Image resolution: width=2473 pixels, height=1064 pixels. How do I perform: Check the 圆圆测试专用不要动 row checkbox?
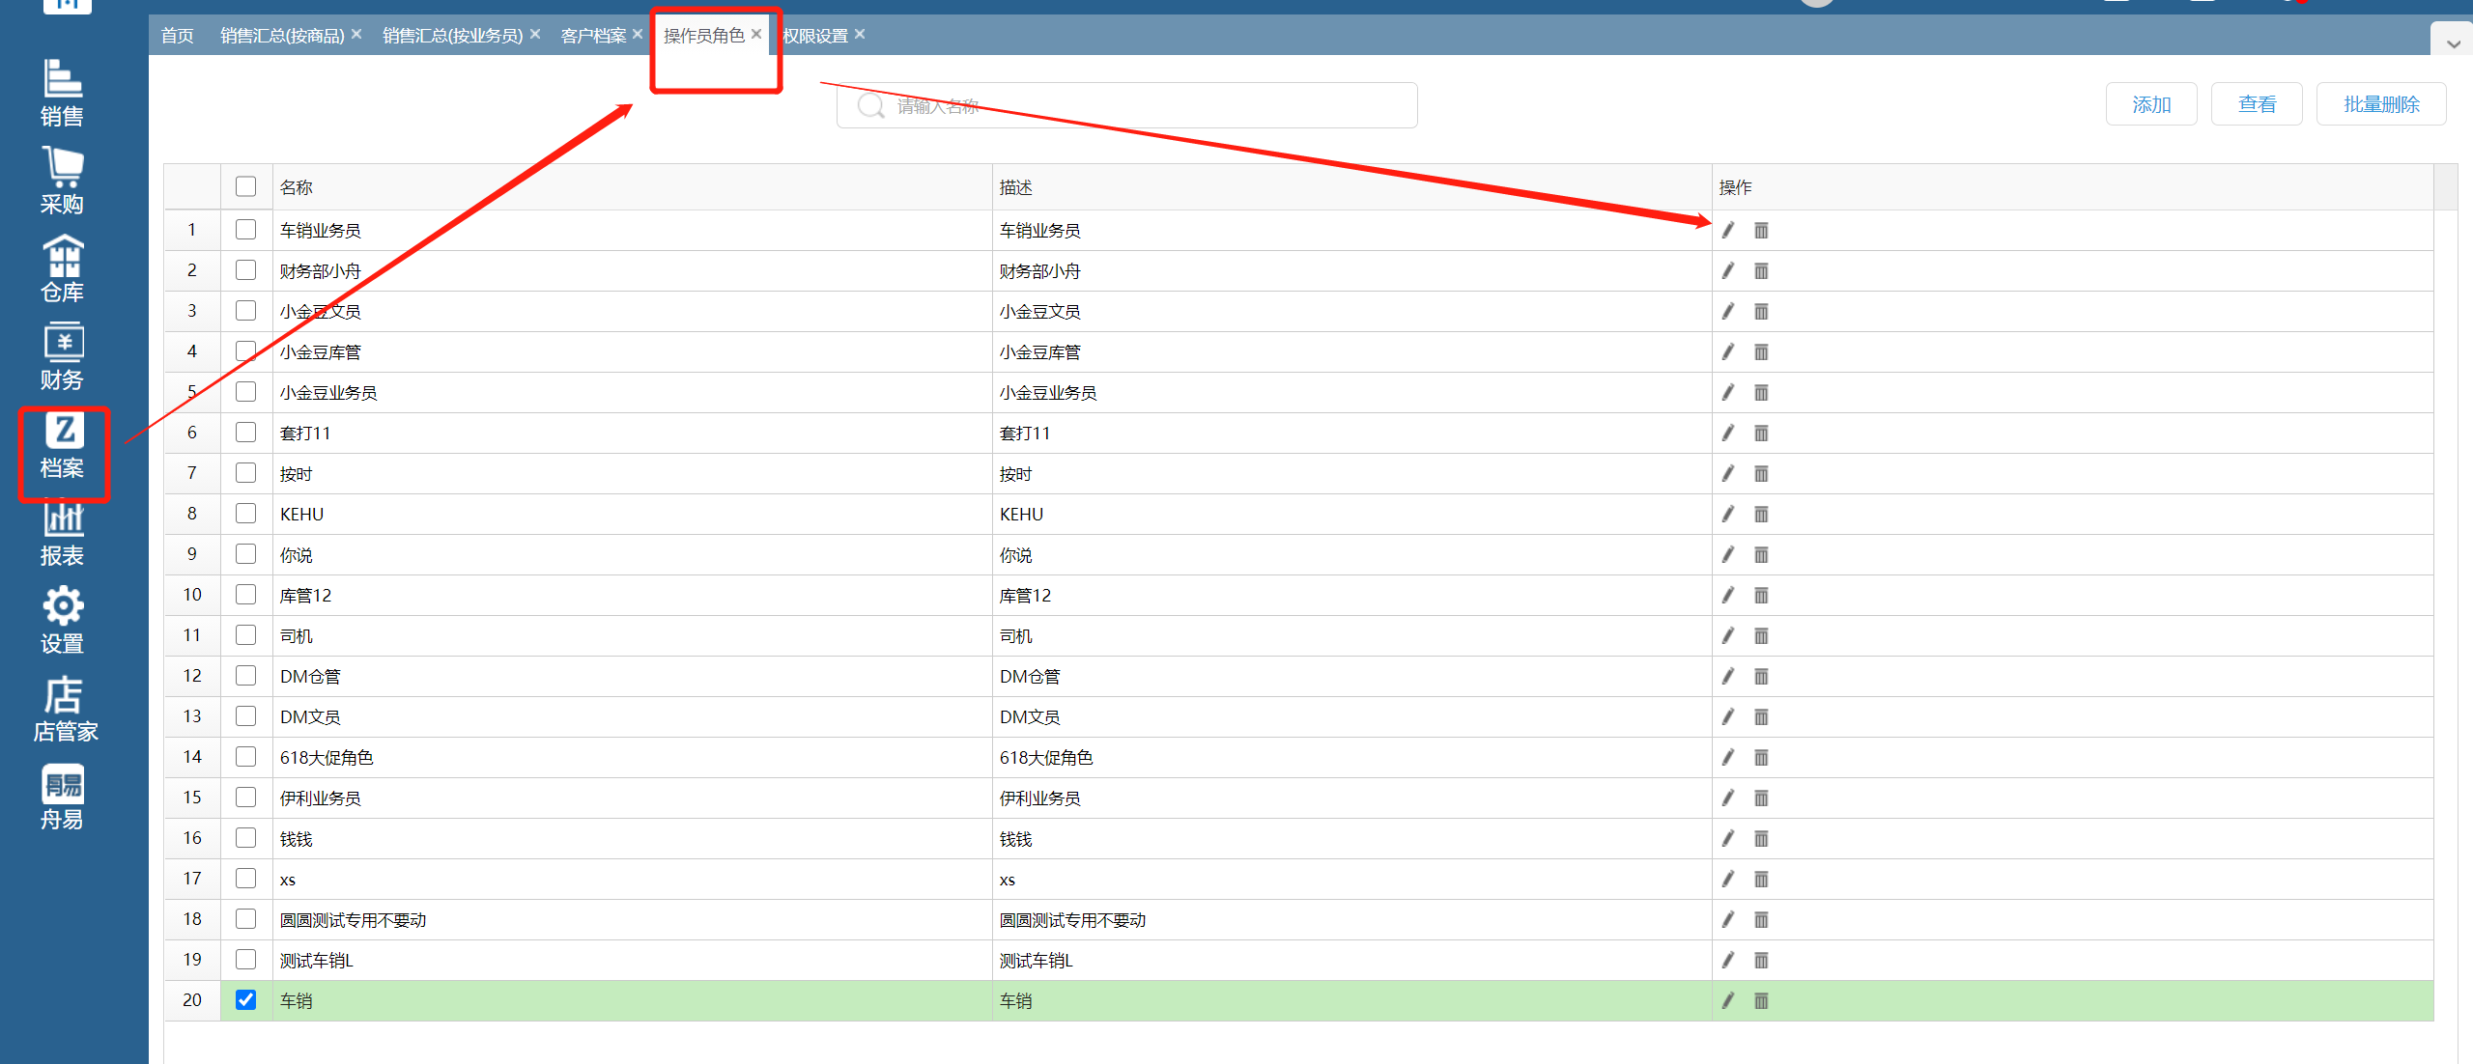click(246, 918)
